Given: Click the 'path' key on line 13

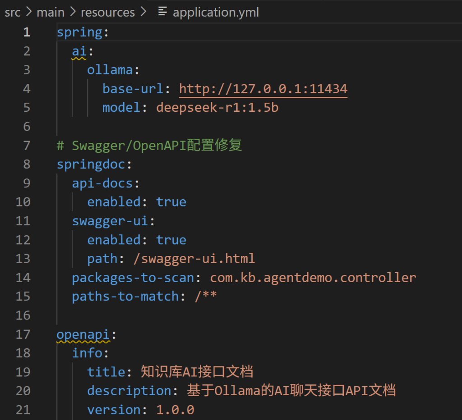Looking at the screenshot, I should (102, 259).
